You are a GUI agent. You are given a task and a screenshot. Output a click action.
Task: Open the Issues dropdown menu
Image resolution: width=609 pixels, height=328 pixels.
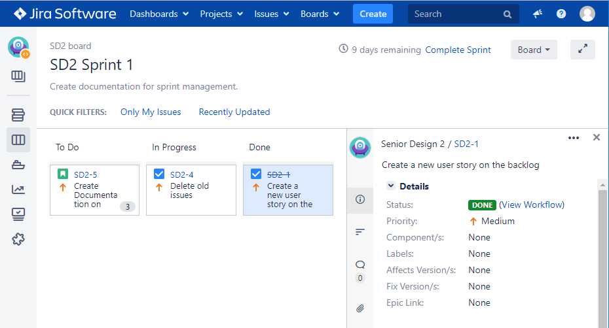(272, 14)
